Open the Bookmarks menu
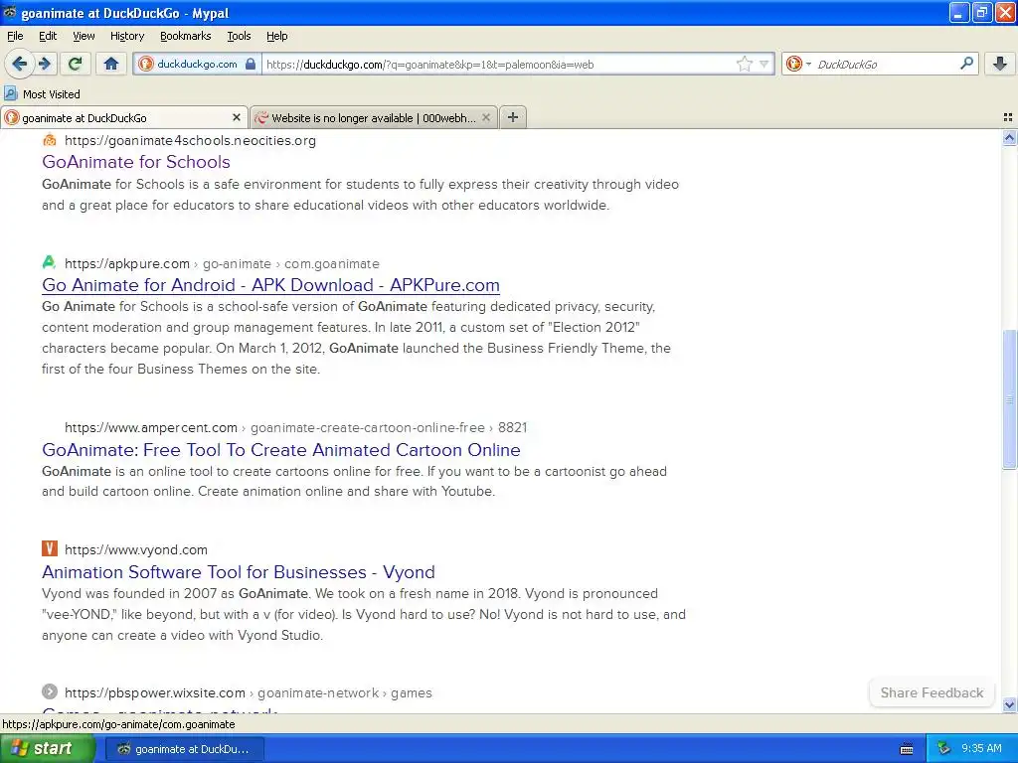 tap(185, 36)
